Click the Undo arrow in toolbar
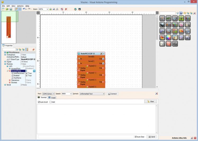Screen dimensions: 198x141 pos(24,9)
